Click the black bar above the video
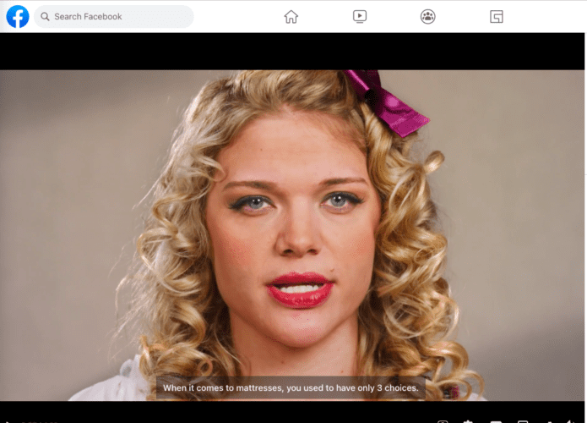 pyautogui.click(x=293, y=51)
